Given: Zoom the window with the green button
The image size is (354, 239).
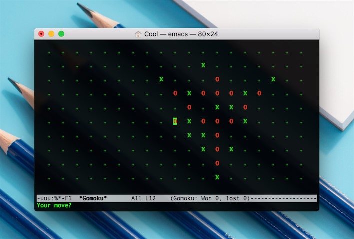Looking at the screenshot, I should point(61,34).
